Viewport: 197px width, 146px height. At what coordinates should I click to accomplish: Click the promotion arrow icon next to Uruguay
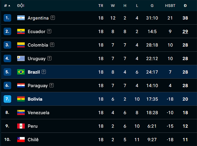point(50,58)
